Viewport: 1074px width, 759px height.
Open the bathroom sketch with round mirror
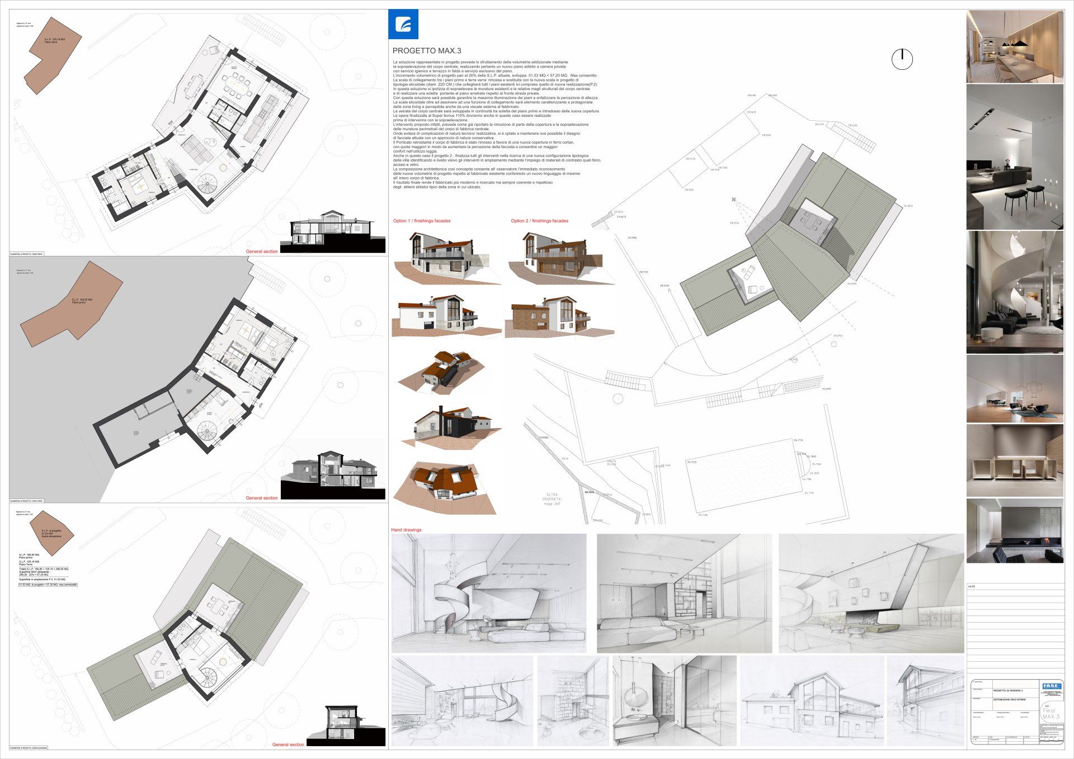675,701
